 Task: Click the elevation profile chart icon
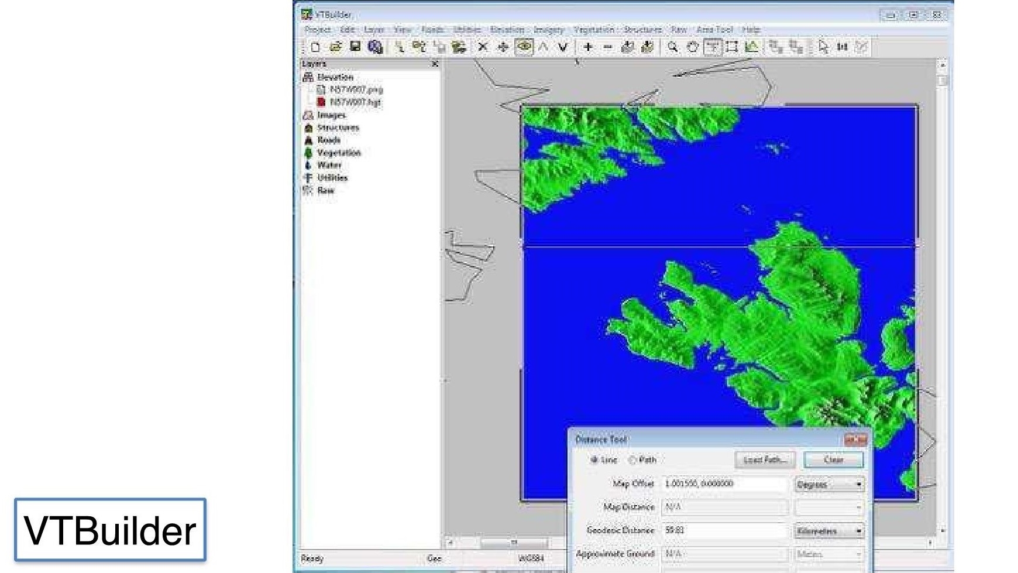752,47
